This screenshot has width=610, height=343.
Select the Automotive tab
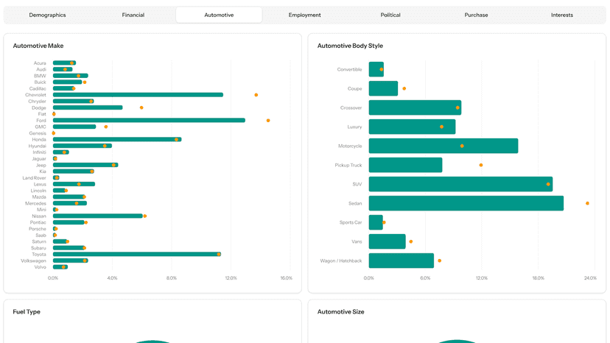click(x=219, y=15)
